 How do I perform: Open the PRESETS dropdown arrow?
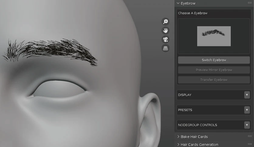pos(247,110)
